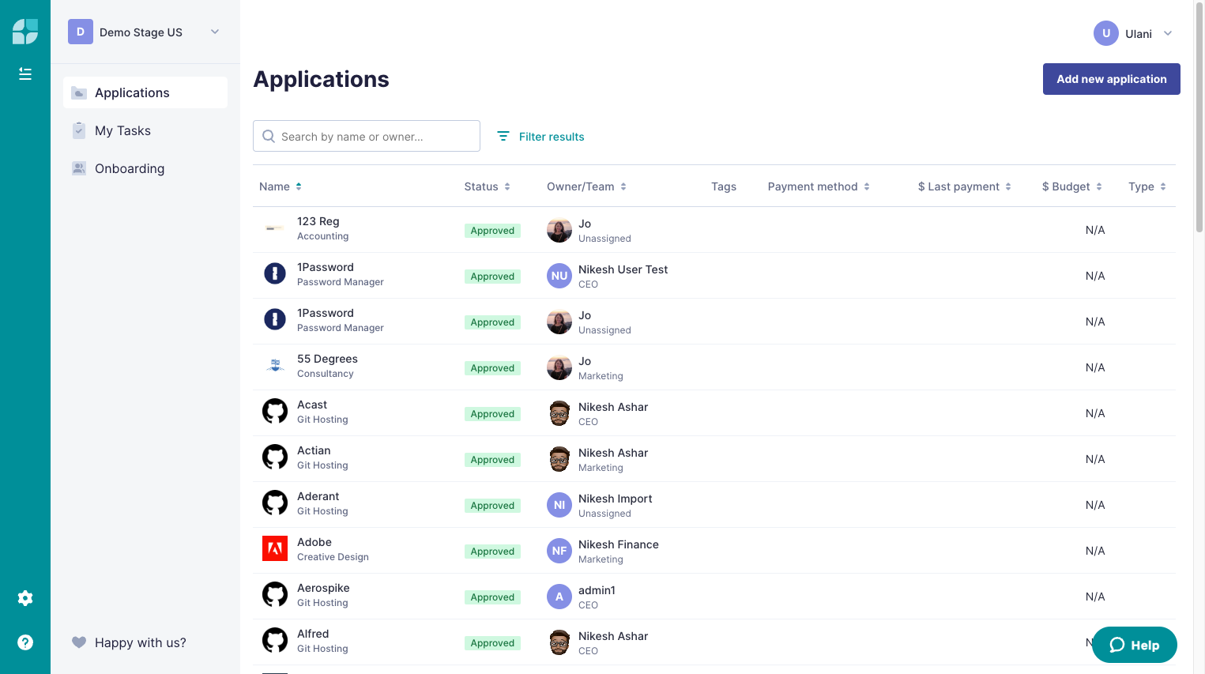Image resolution: width=1205 pixels, height=674 pixels.
Task: Click the NF avatar for Nikesh Finance
Action: click(559, 551)
